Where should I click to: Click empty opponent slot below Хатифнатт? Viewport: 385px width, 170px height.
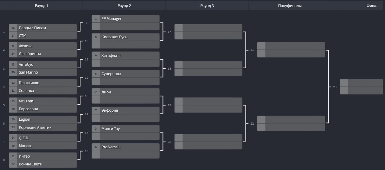[126, 63]
